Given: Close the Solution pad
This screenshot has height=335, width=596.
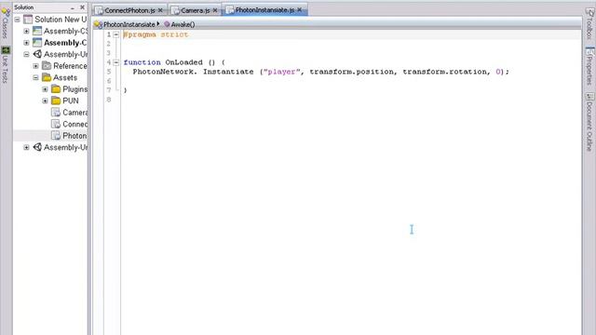Looking at the screenshot, I should (x=83, y=7).
